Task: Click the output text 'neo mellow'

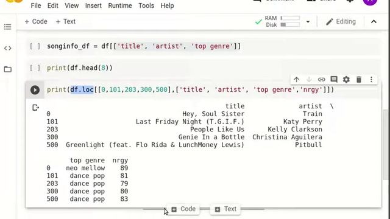Action: (x=85, y=168)
